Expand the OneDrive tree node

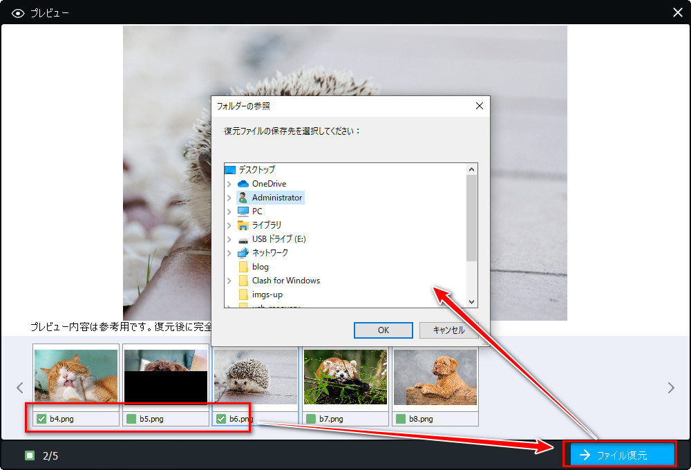229,184
